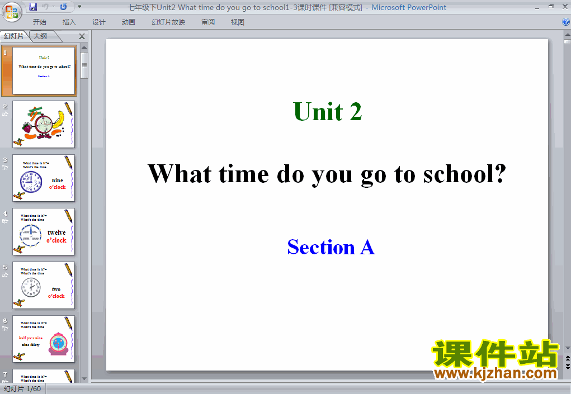The width and height of the screenshot is (571, 394).
Task: Go to previous slide double-arrow button
Action: pos(567,358)
